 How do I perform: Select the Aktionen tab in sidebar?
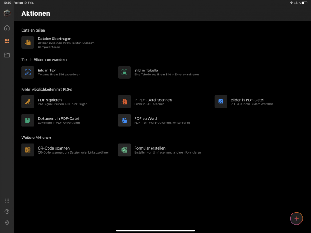(7, 41)
